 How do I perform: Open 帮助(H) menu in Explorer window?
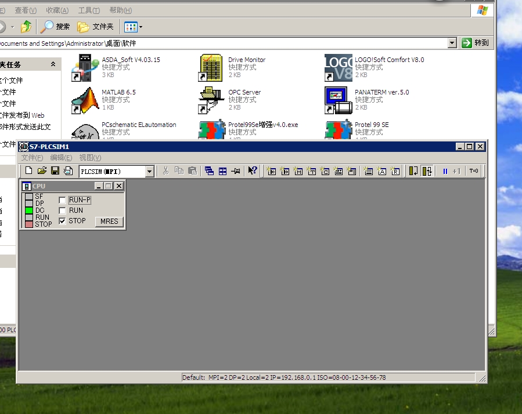tap(121, 10)
